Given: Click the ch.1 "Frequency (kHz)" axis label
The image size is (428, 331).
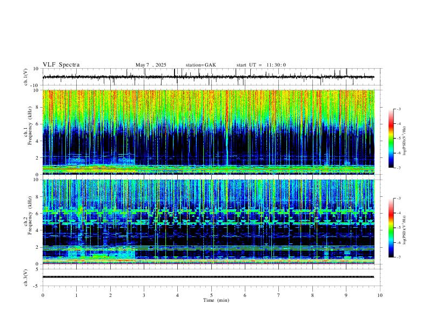Looking at the screenshot, I should [30, 125].
